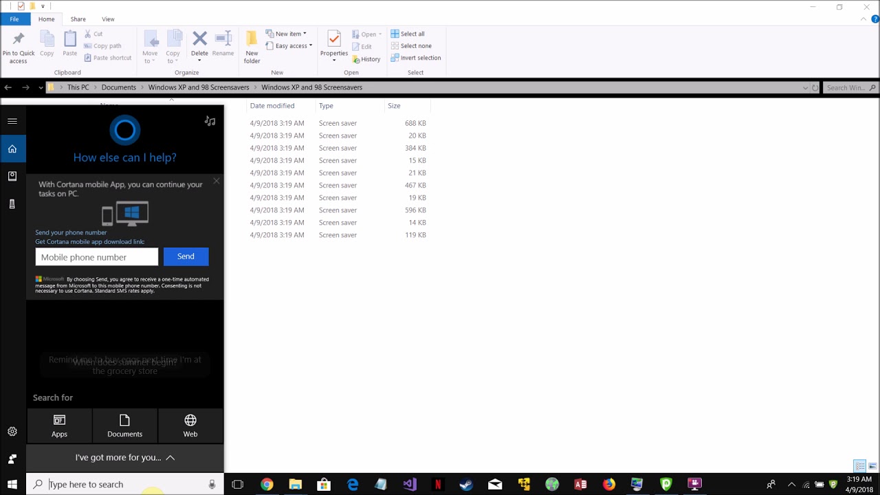The image size is (880, 495).
Task: Open Task View on taskbar
Action: [237, 484]
